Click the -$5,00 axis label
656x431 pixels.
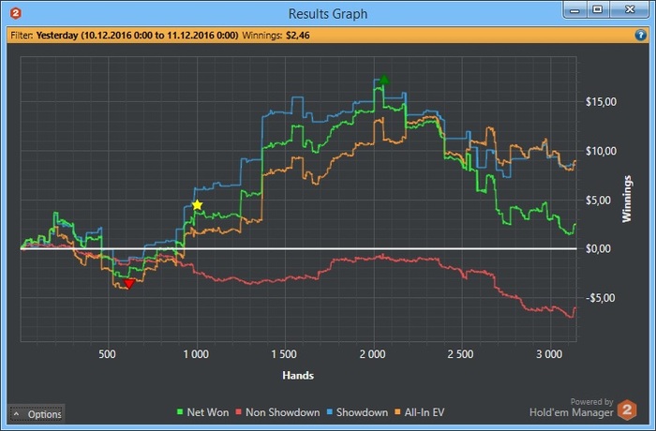coord(601,298)
